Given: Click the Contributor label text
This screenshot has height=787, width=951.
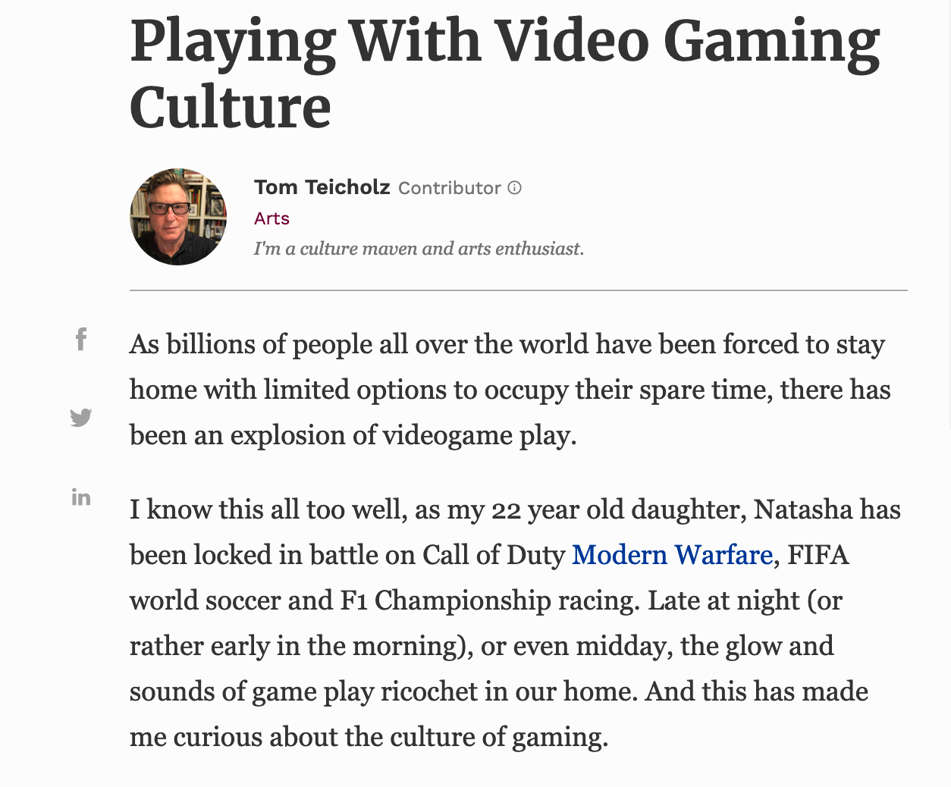Looking at the screenshot, I should [449, 188].
